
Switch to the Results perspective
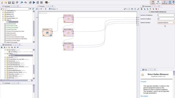click(x=165, y=2)
